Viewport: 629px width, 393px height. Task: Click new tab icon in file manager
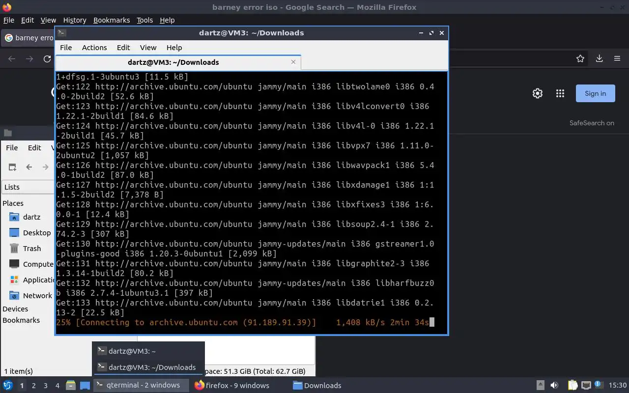13,167
